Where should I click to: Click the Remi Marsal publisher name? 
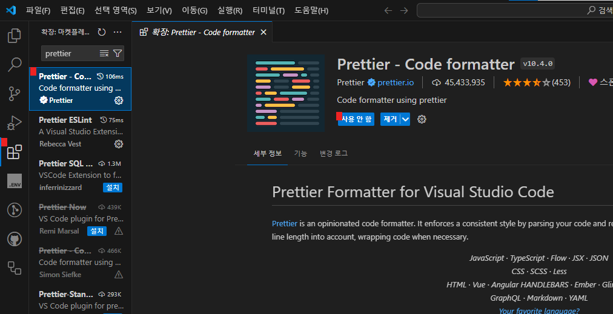click(59, 231)
